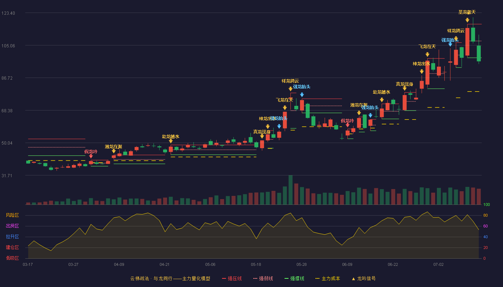Click the 建仓区 zone label
This screenshot has width=503, height=287.
pos(12,248)
